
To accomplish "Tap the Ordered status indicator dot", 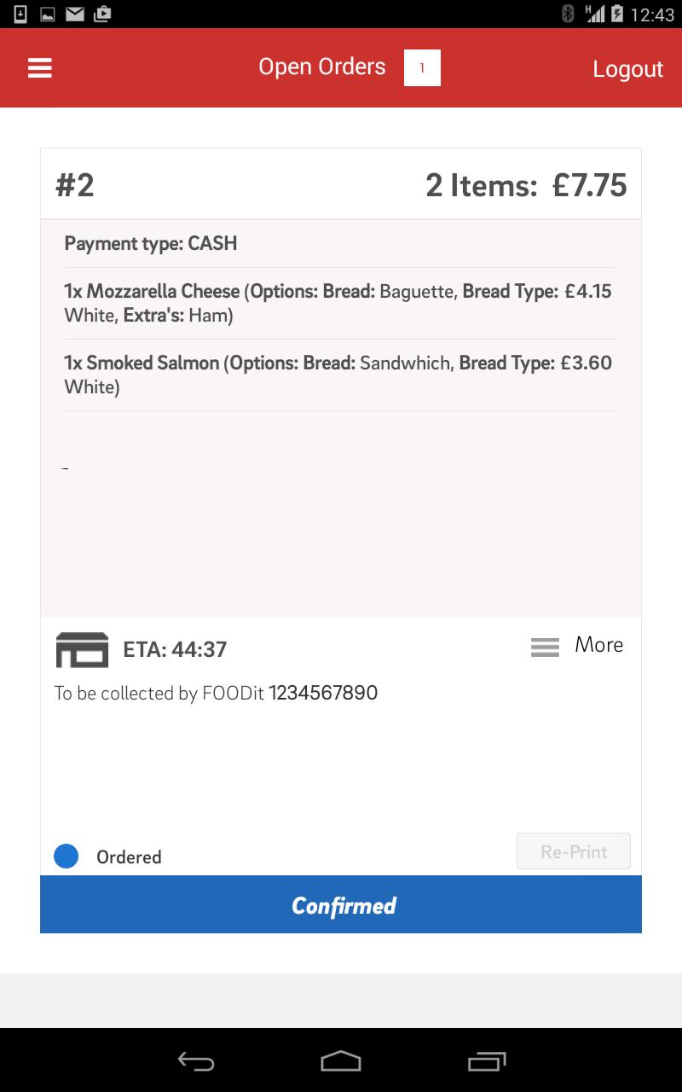I will click(66, 856).
